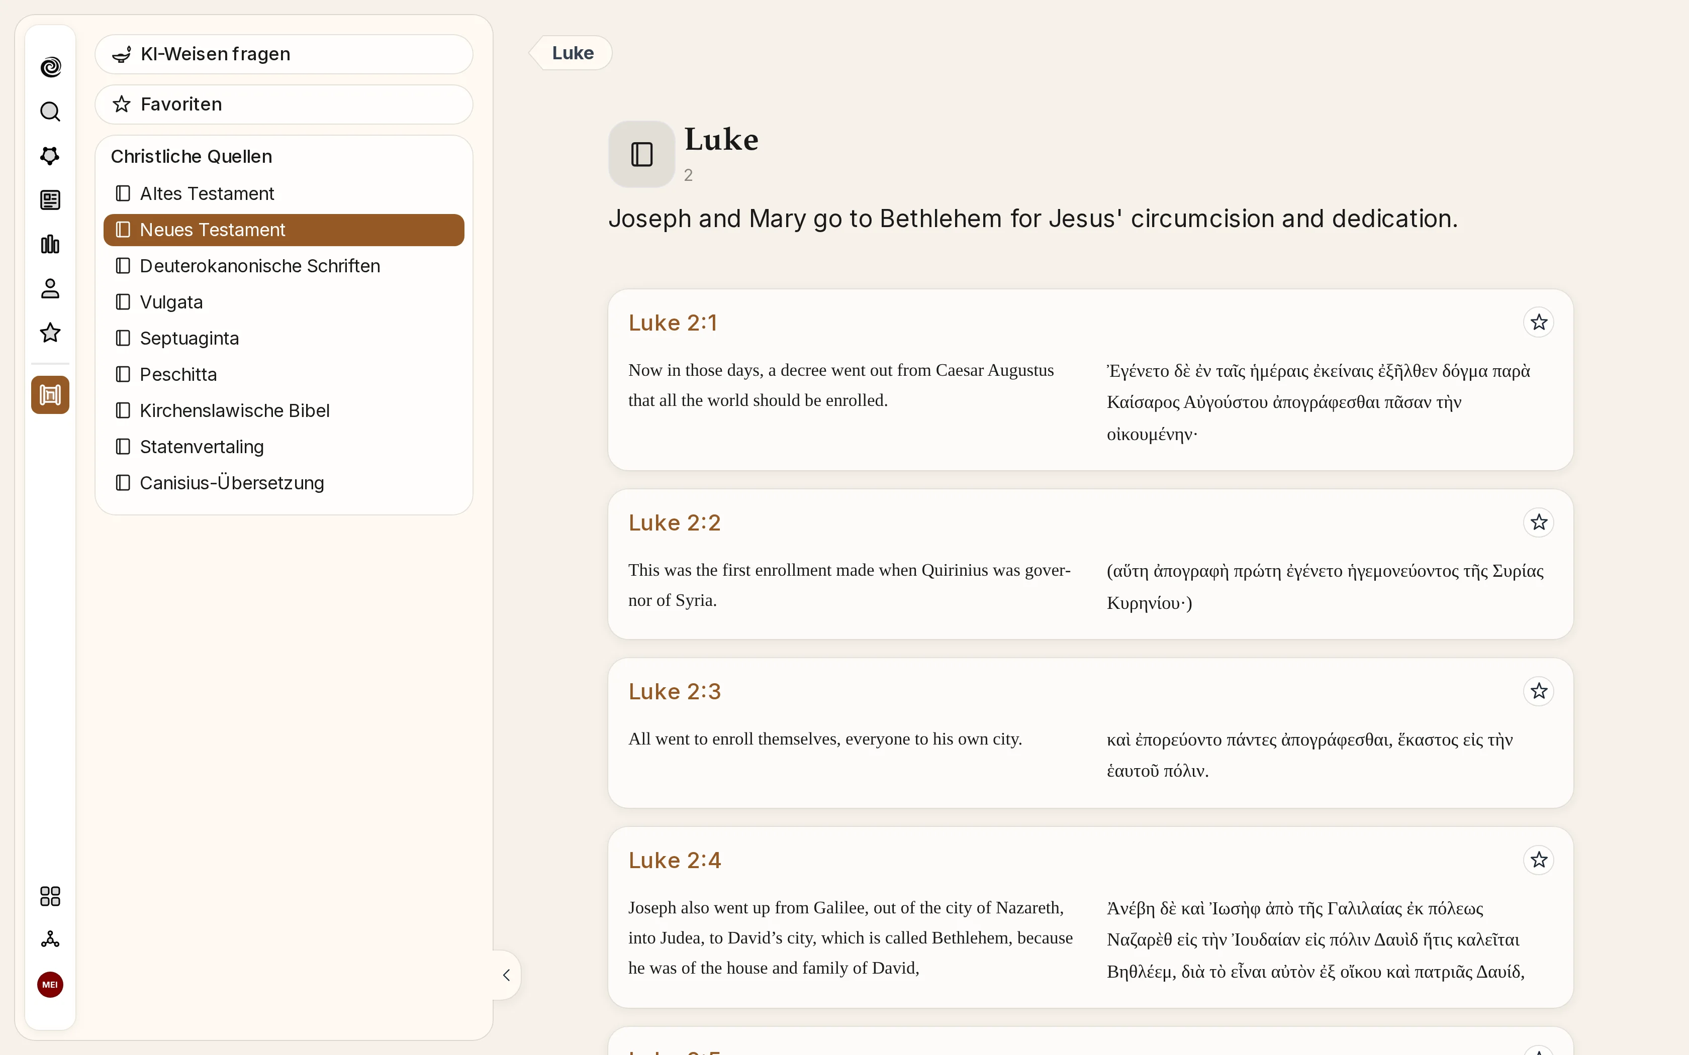Screen dimensions: 1689x1055
Task: Open the red MEI user avatar
Action: pos(50,985)
